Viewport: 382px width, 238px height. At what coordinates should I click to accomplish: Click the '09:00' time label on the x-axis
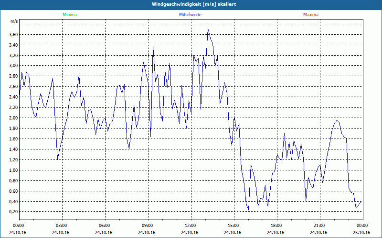(x=148, y=226)
